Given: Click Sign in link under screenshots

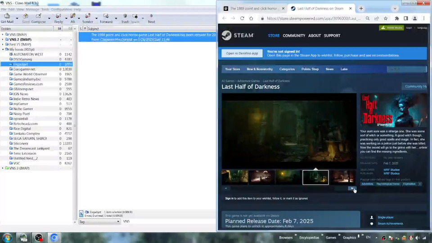Looking at the screenshot, I should (229, 198).
